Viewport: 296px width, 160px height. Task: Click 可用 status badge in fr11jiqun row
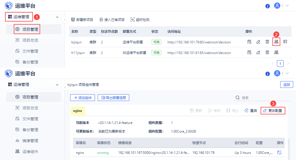pos(156,53)
